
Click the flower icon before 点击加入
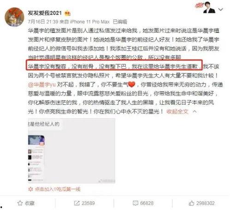click(x=30, y=189)
